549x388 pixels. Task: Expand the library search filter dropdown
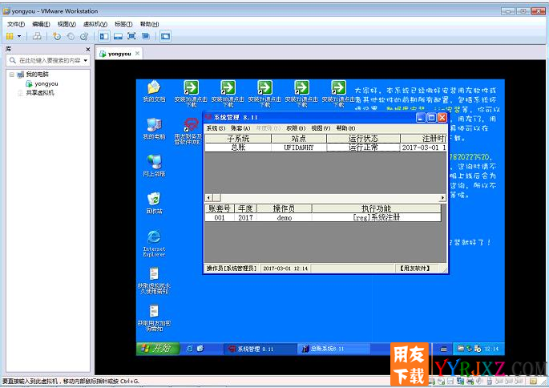[86, 61]
